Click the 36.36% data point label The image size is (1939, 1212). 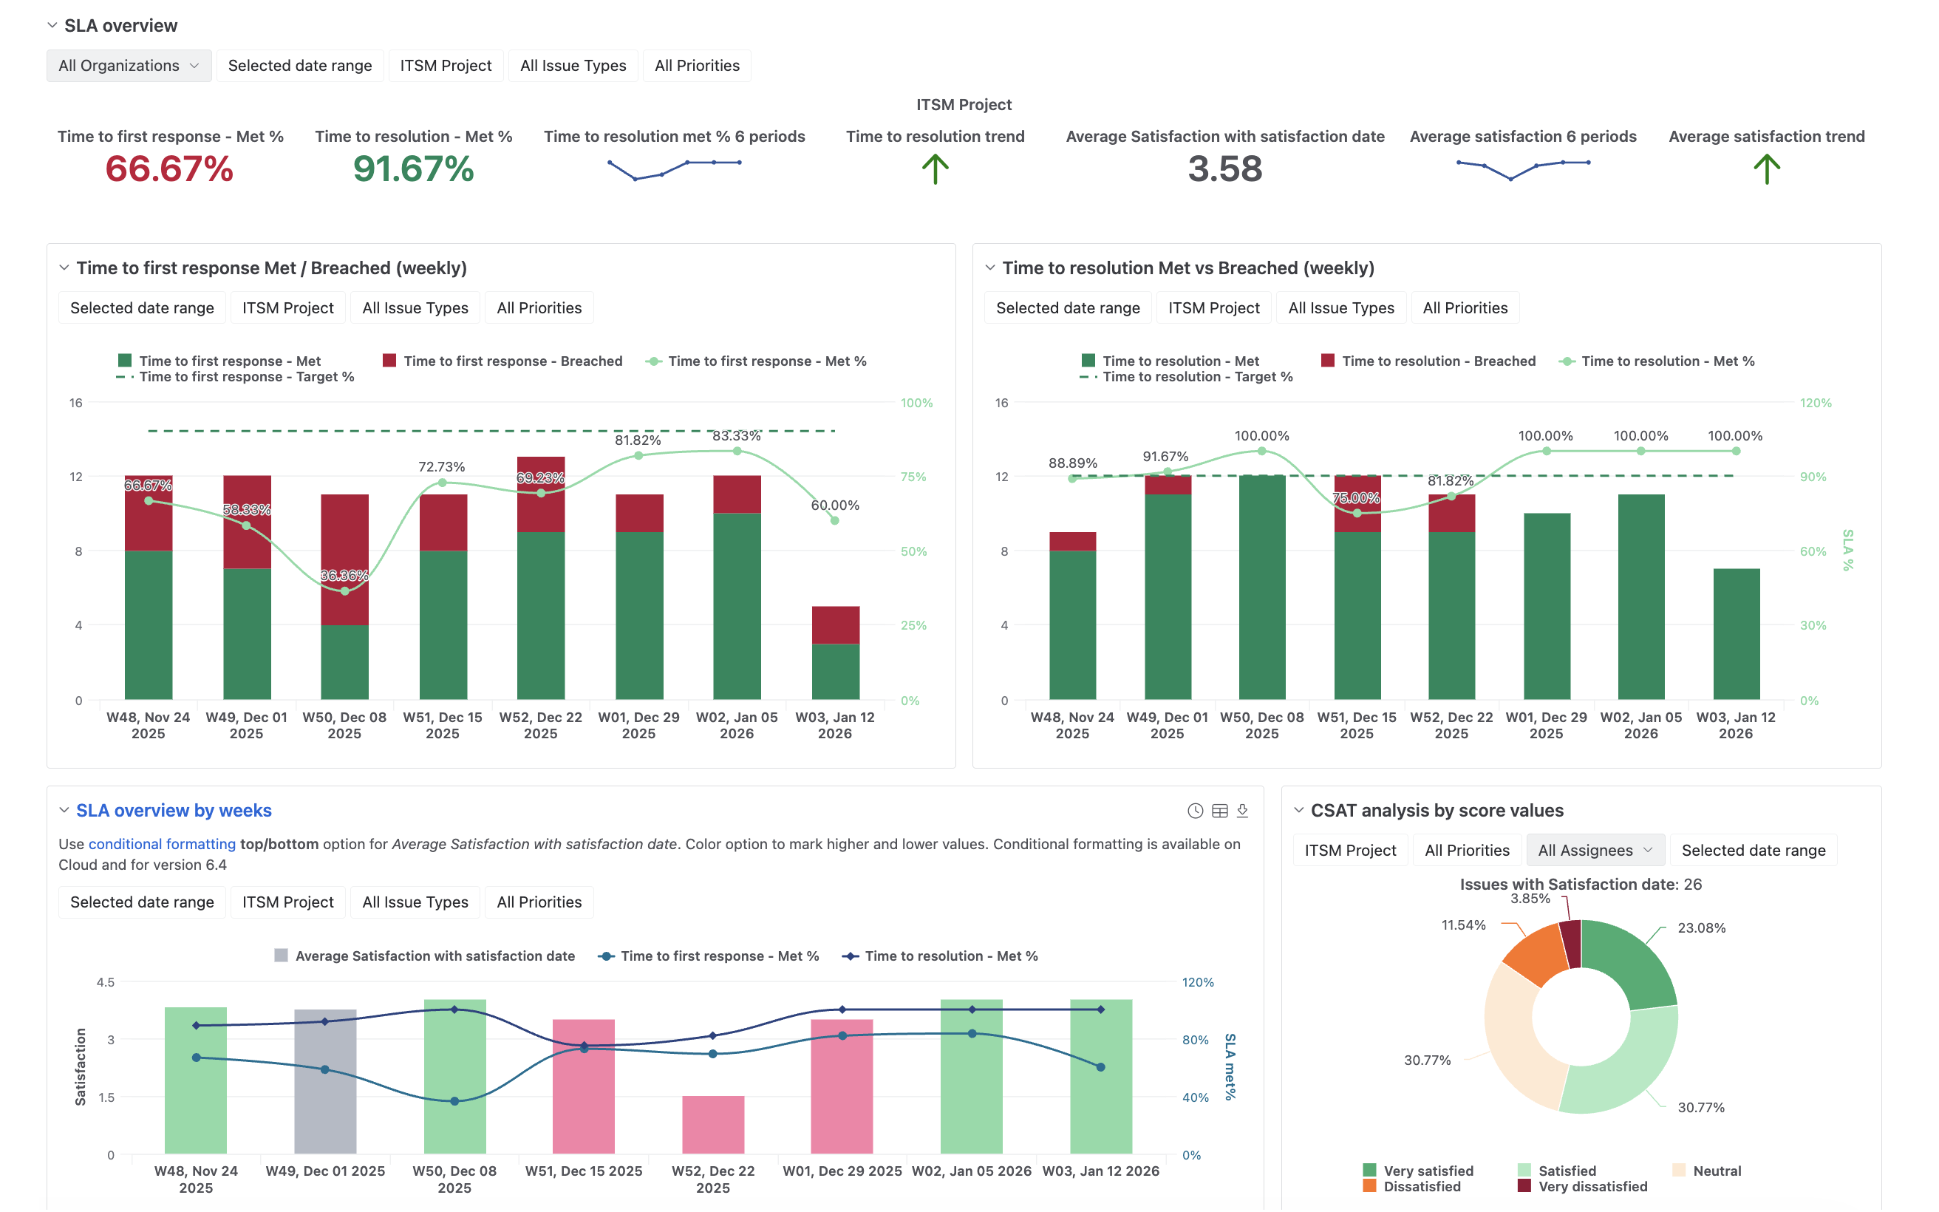point(344,576)
